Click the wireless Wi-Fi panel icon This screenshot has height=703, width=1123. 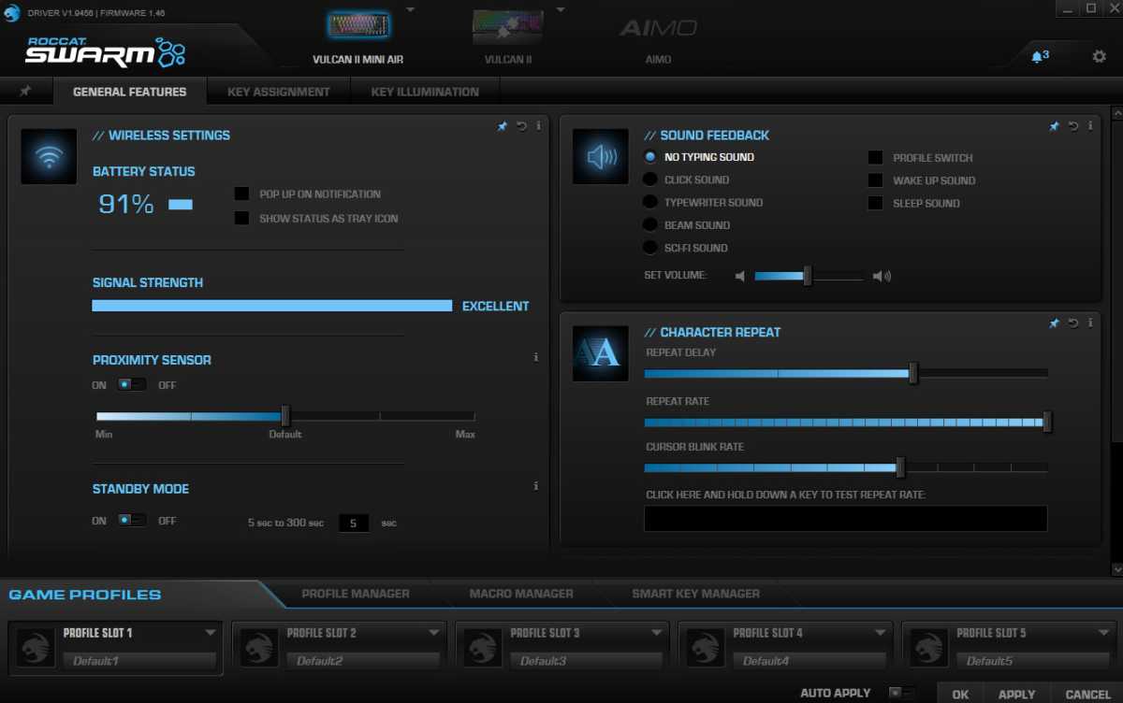(49, 156)
